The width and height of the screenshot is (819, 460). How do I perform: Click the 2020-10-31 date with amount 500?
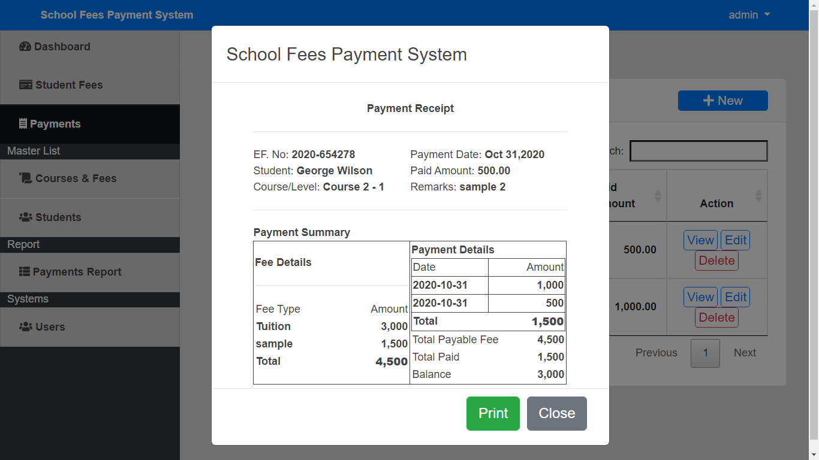tap(441, 303)
